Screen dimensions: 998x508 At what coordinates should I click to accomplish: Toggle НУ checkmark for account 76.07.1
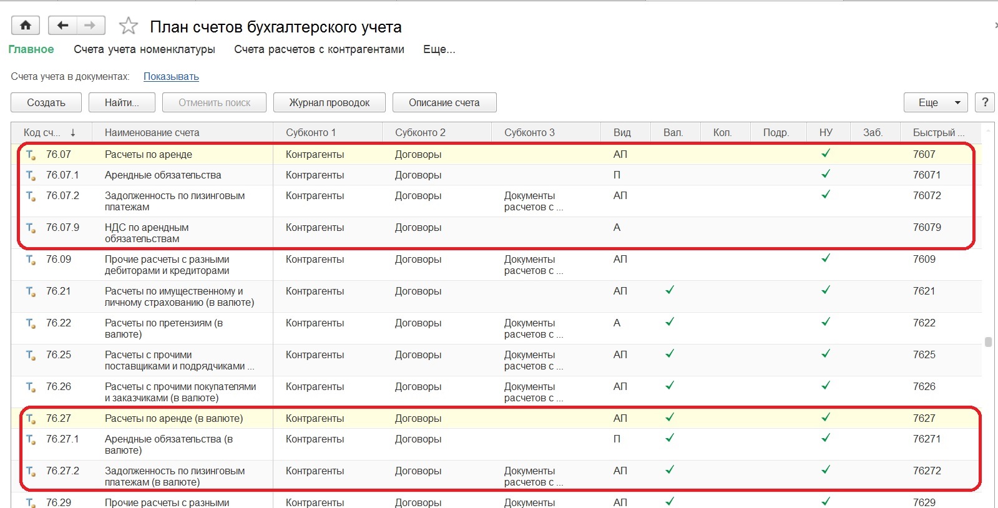pos(826,174)
